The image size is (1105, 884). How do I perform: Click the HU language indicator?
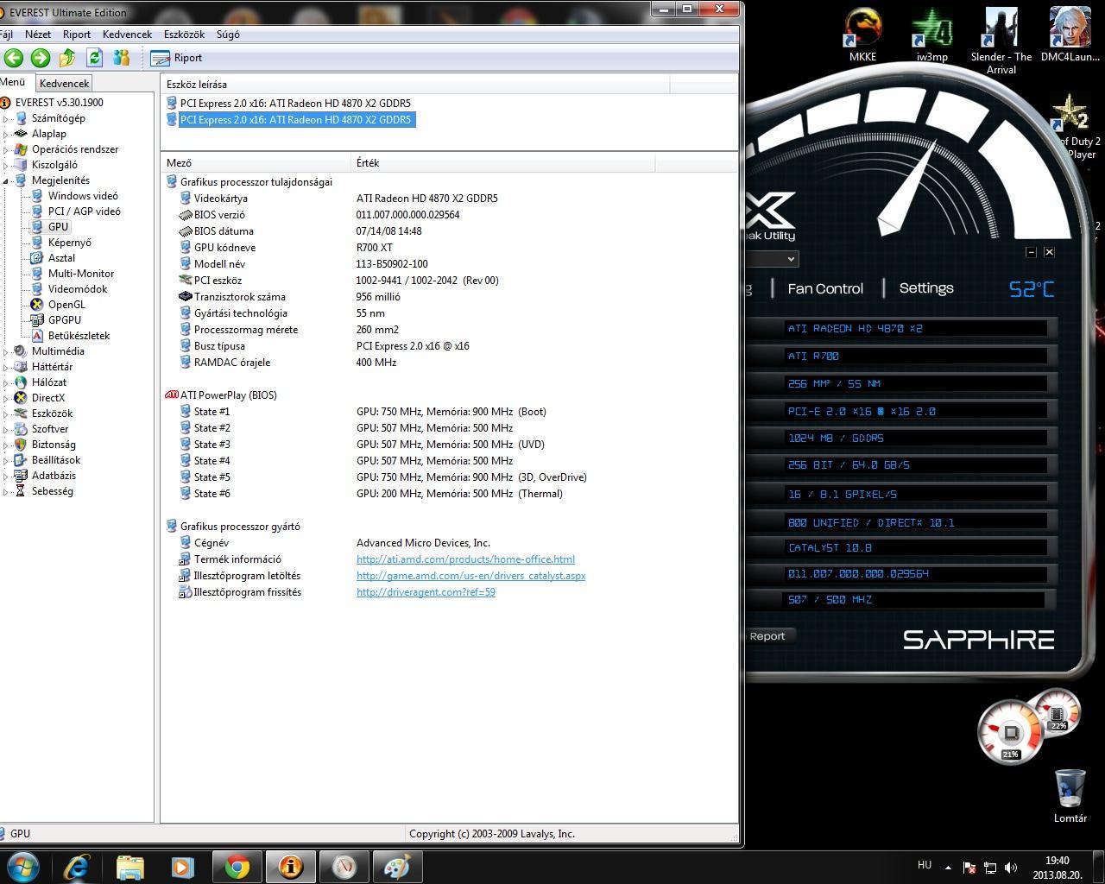coord(925,865)
